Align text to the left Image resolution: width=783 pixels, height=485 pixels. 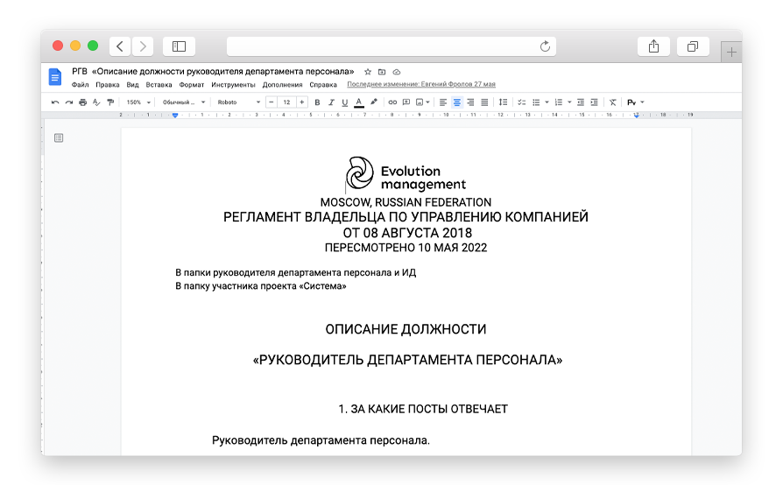tap(443, 102)
